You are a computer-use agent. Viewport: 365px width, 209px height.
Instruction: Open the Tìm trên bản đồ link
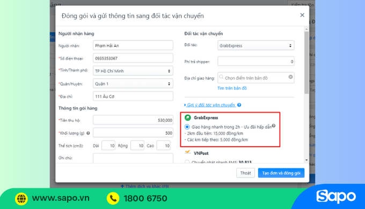(232, 88)
